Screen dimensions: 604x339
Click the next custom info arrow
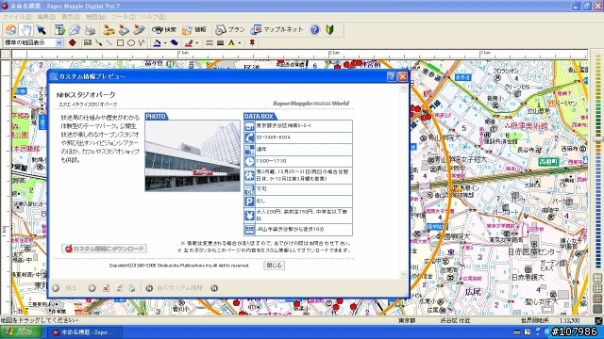coord(214,288)
